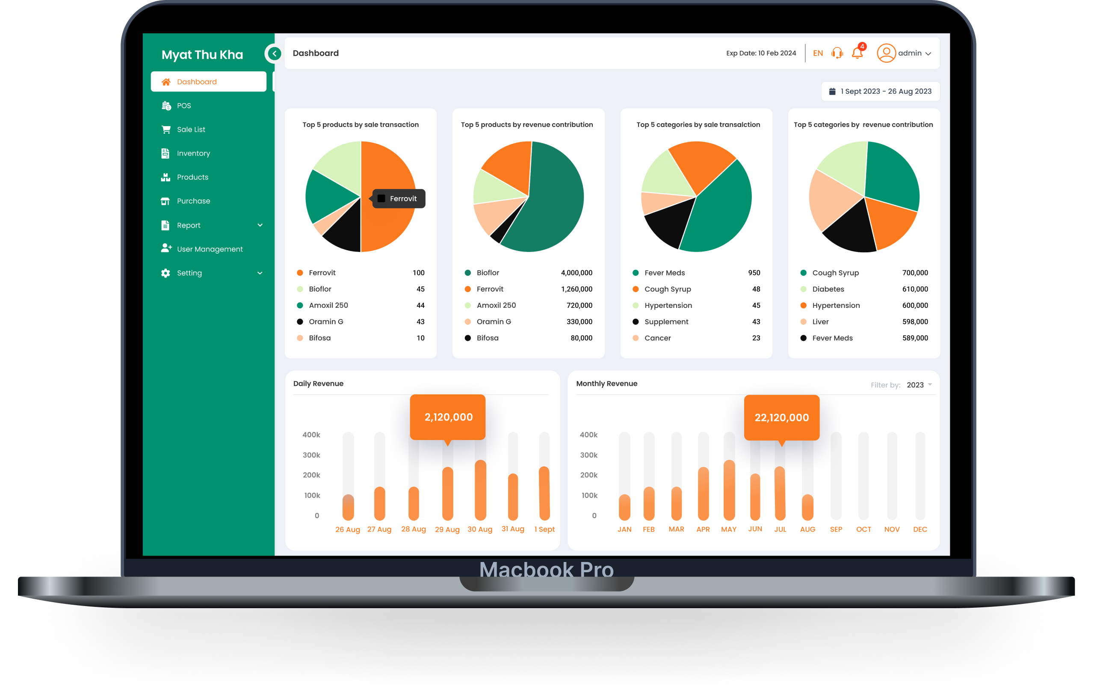
Task: Toggle the EN language switcher
Action: [817, 53]
